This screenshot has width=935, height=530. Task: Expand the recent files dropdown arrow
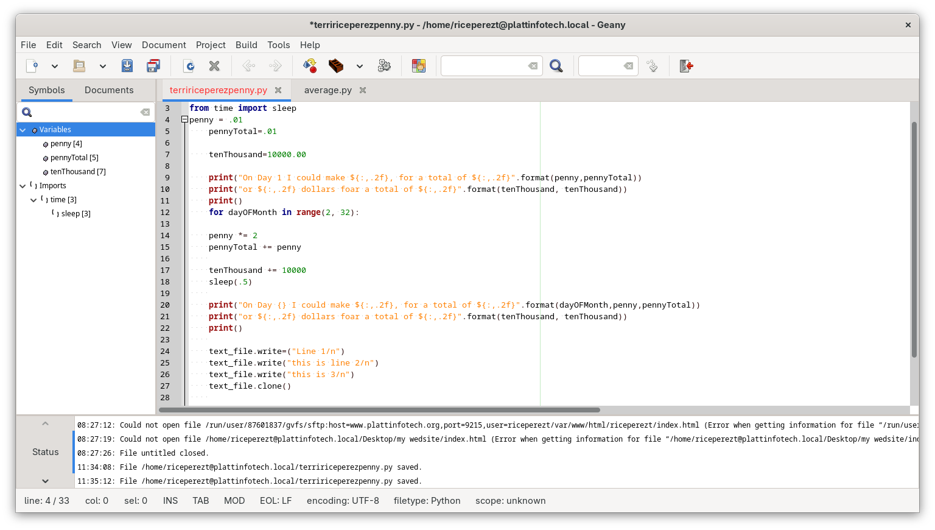pos(102,66)
